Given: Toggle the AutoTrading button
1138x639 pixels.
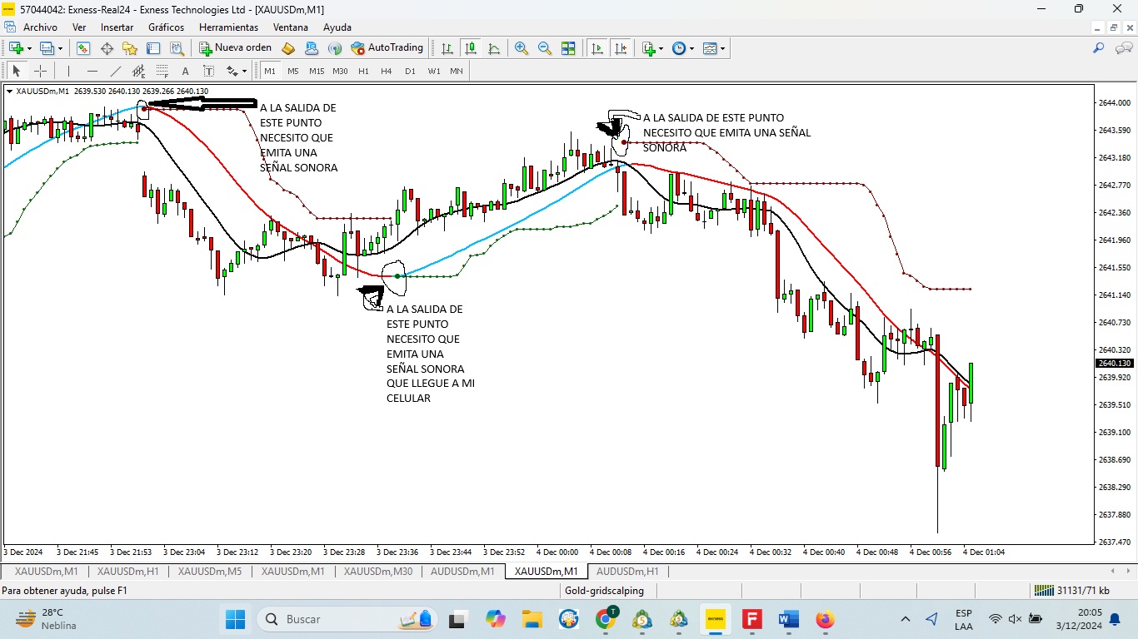Looking at the screenshot, I should (387, 48).
